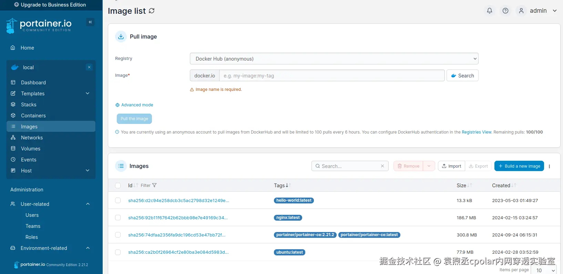Open the help question-mark icon

coord(505,11)
